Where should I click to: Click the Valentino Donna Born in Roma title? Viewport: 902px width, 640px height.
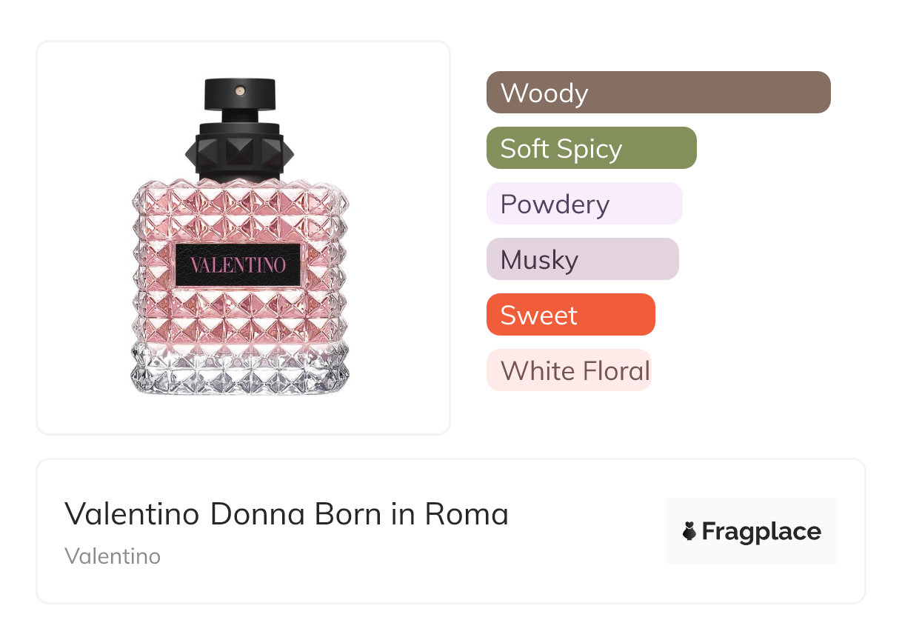[x=287, y=514]
